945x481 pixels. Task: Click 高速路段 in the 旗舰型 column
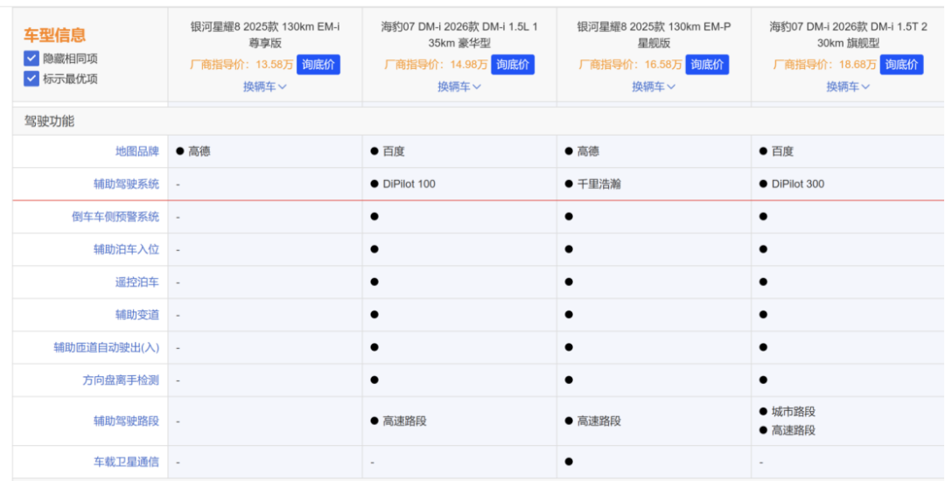tap(793, 430)
